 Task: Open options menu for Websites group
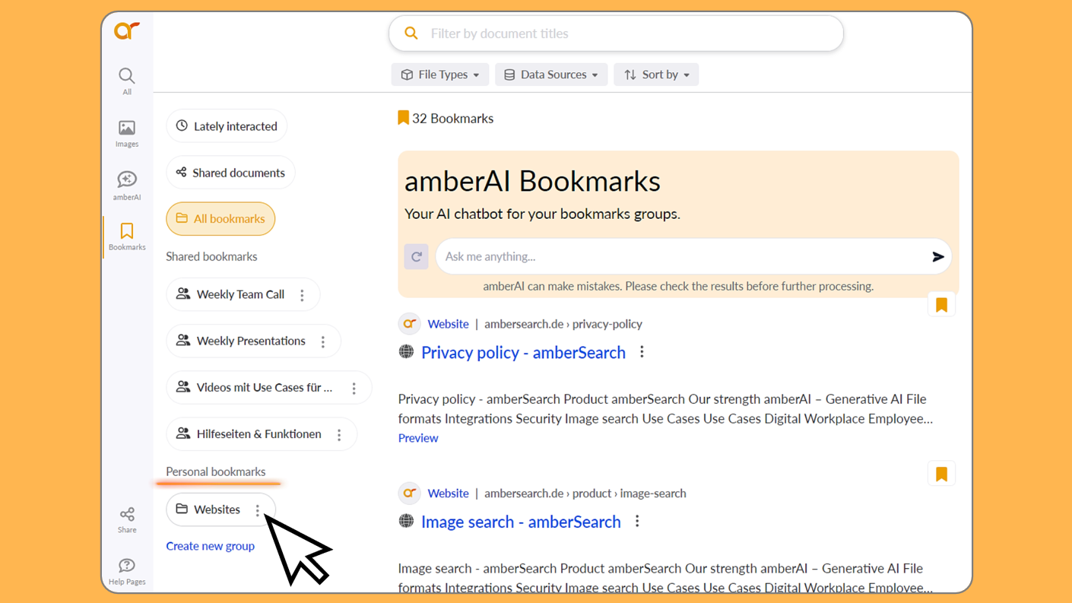[x=258, y=510]
